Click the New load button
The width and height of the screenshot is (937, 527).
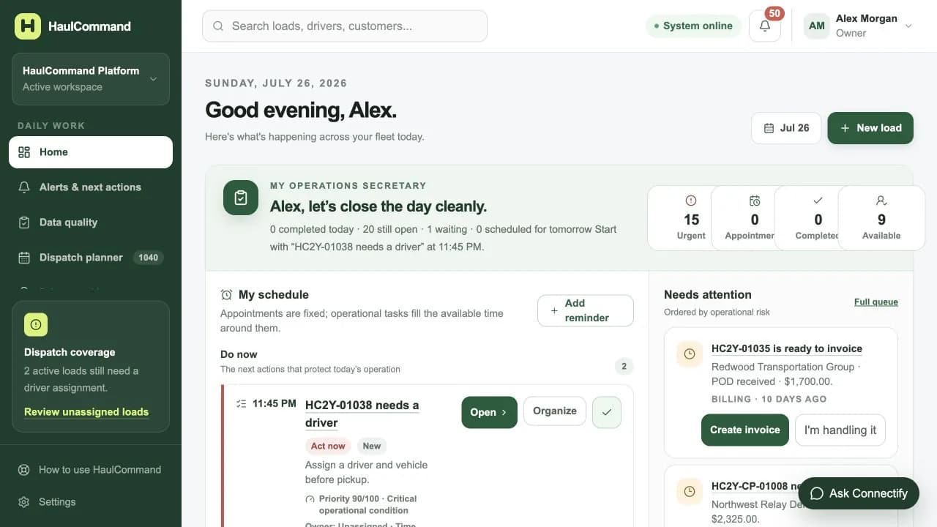tap(870, 128)
